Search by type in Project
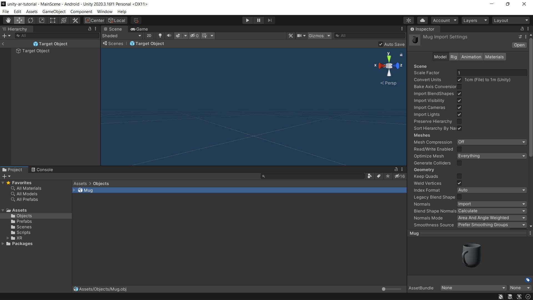This screenshot has width=533, height=300. coord(369,176)
